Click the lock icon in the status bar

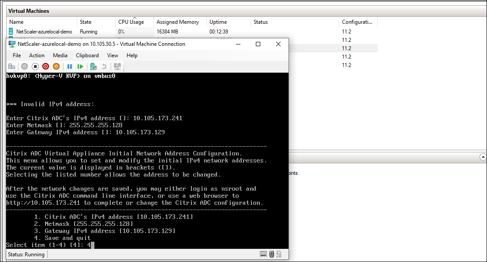click(279, 254)
